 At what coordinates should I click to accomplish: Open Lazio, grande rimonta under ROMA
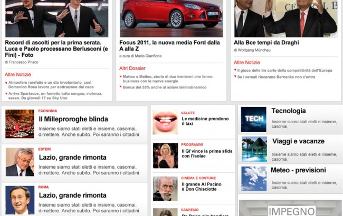click(x=72, y=195)
